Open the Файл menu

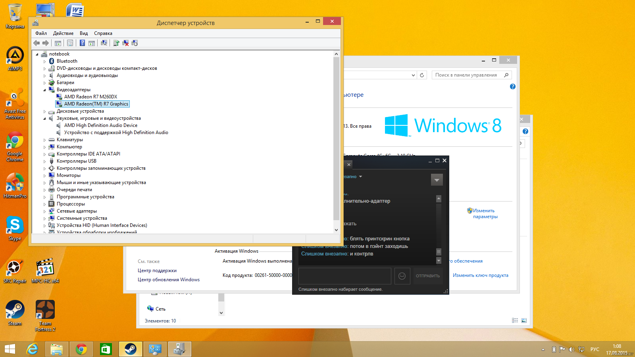tap(41, 33)
